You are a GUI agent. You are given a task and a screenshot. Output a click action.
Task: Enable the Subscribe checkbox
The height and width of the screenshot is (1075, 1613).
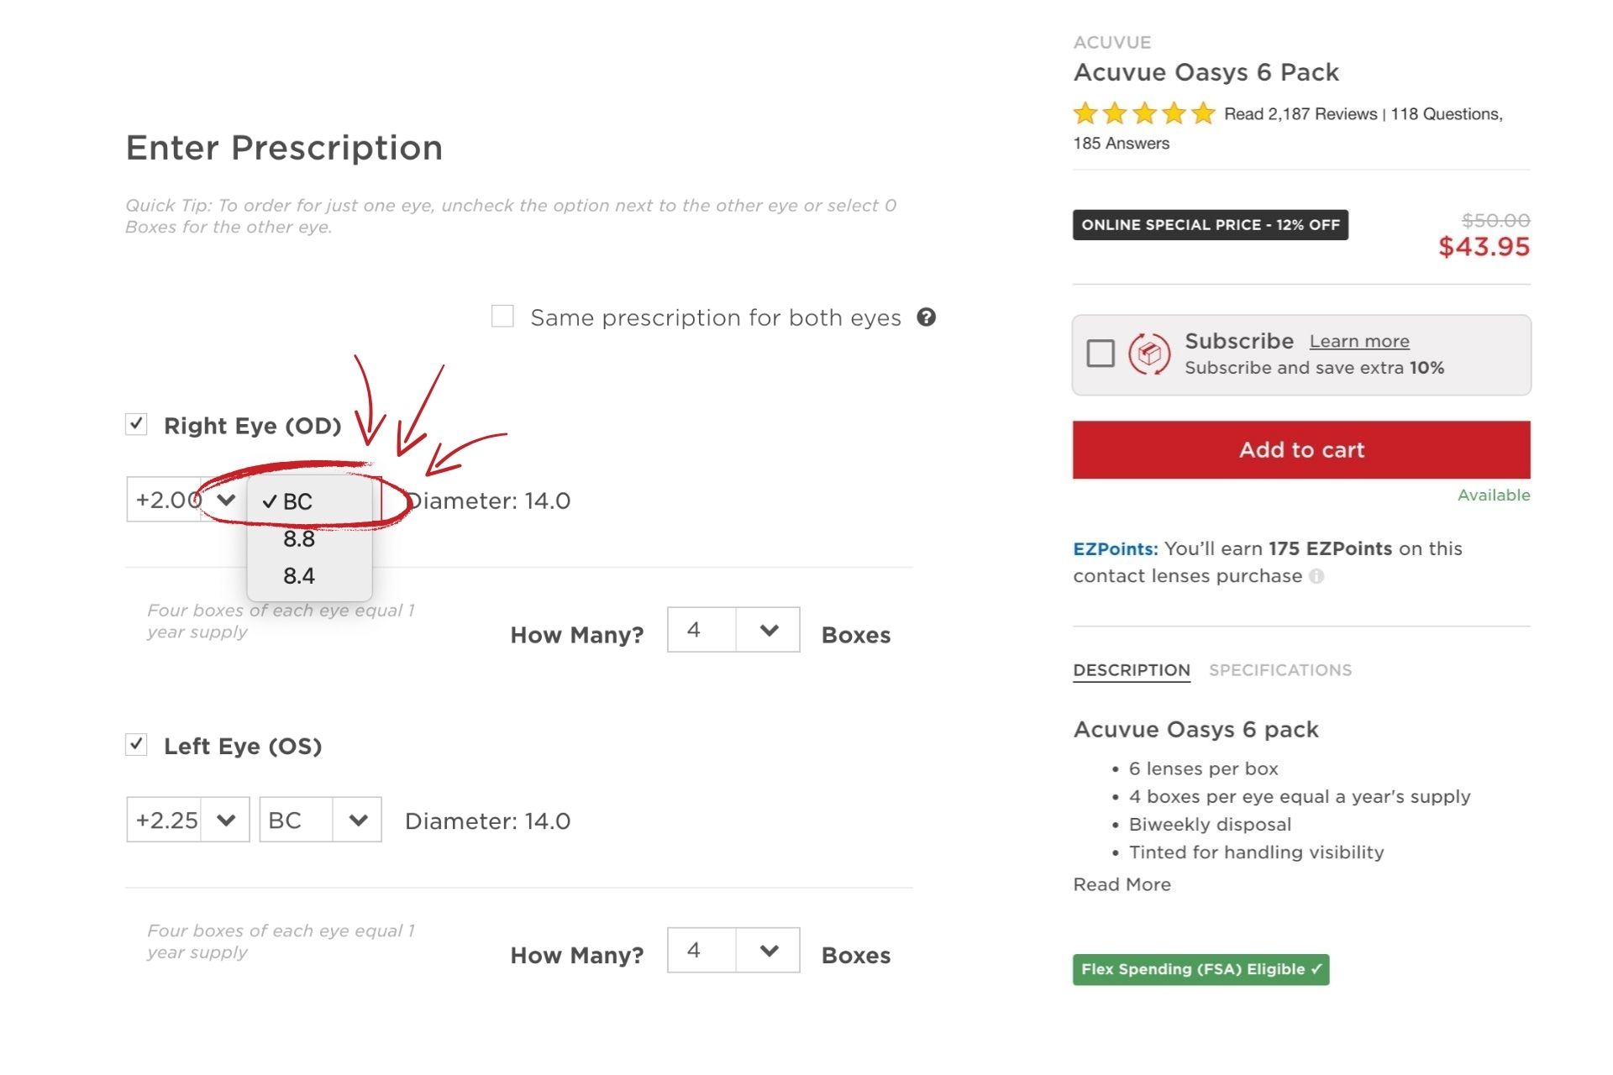(1100, 354)
